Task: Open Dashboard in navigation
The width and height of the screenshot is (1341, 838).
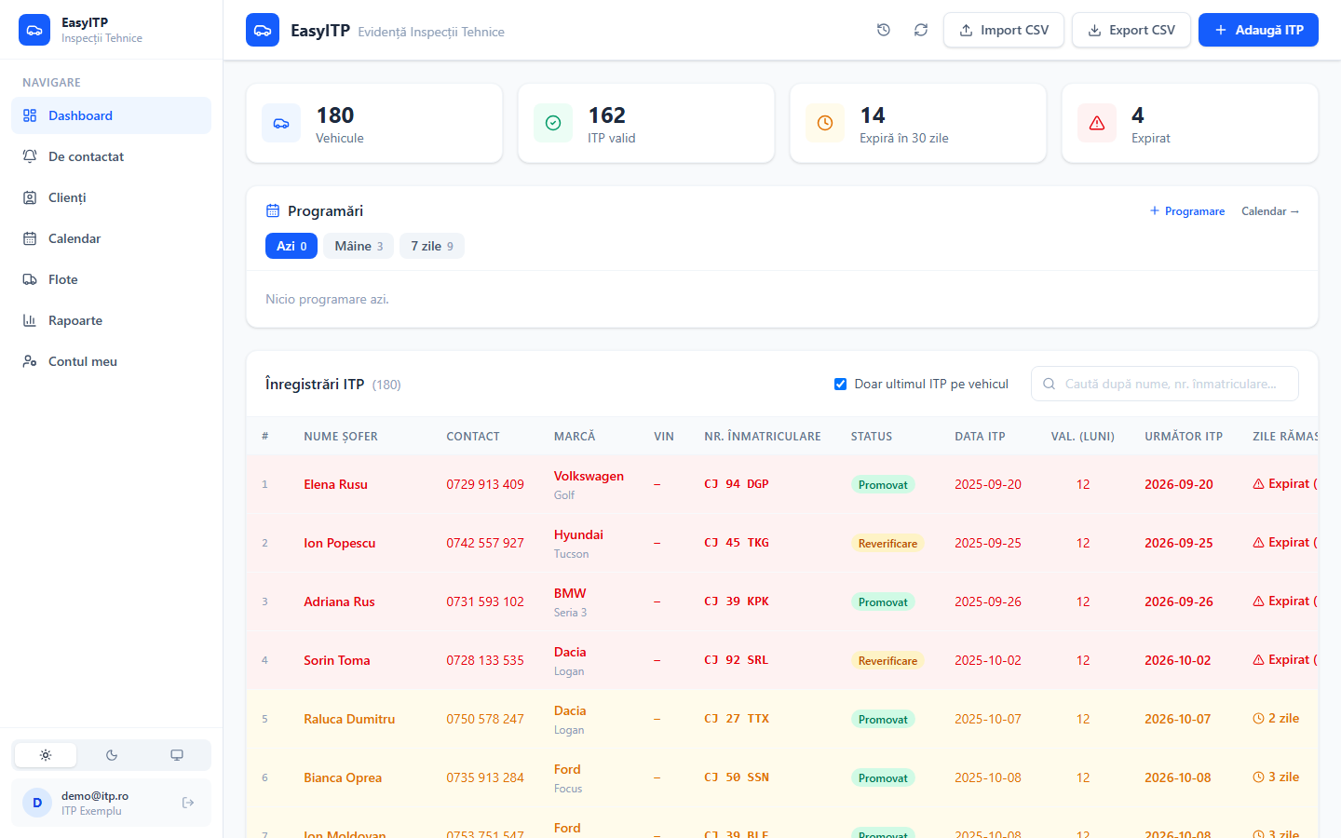Action: [111, 115]
